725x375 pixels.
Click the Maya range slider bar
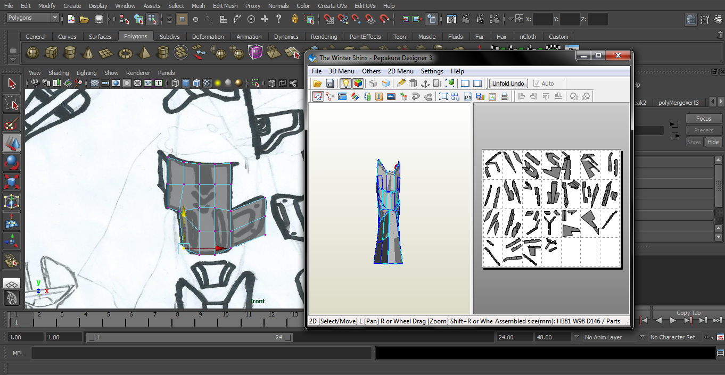pyautogui.click(x=190, y=337)
